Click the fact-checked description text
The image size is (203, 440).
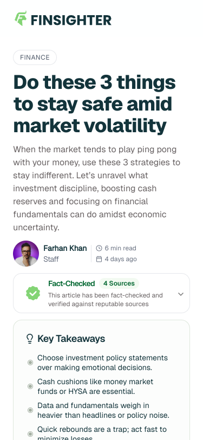click(x=106, y=300)
